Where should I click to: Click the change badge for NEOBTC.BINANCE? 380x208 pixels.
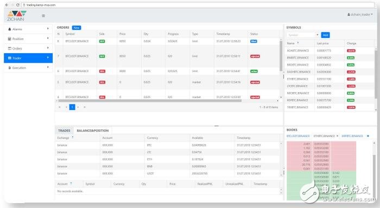point(351,93)
